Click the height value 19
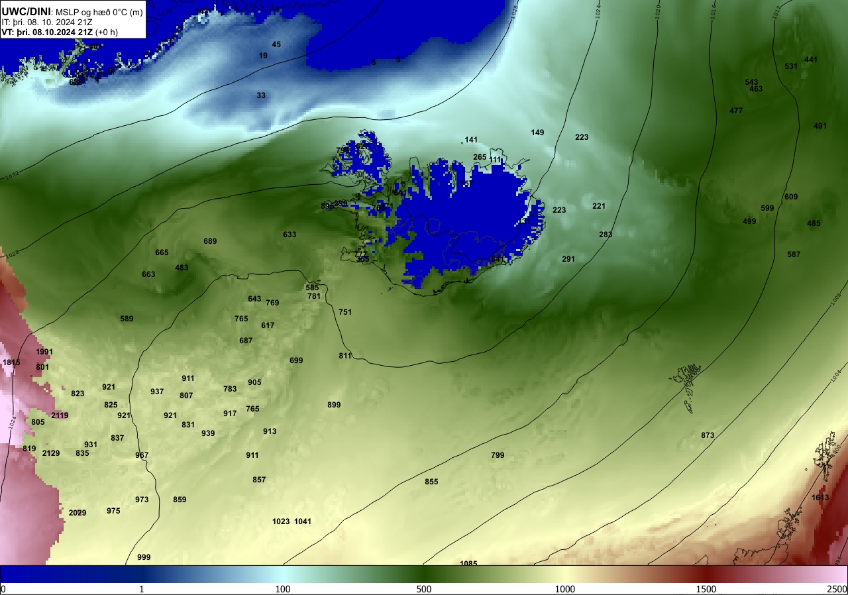This screenshot has height=595, width=848. tap(263, 56)
